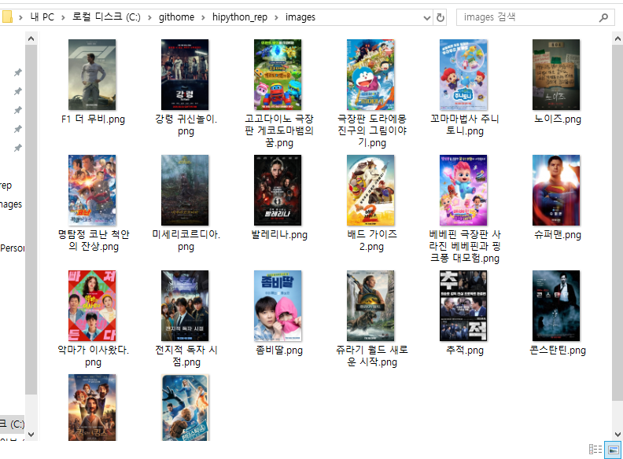This screenshot has width=623, height=459.
Task: Select 명탐정 코난 척안의 잔상.png thumbnail
Action: pyautogui.click(x=92, y=190)
